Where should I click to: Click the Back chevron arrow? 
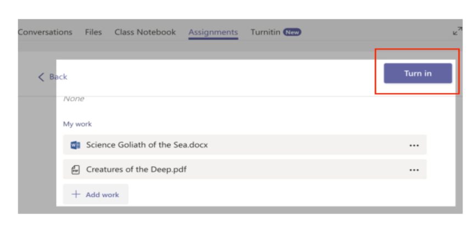coord(41,77)
